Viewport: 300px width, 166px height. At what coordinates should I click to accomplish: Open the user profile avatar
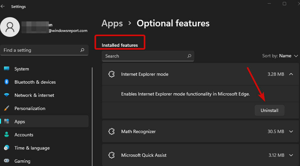coord(10,27)
